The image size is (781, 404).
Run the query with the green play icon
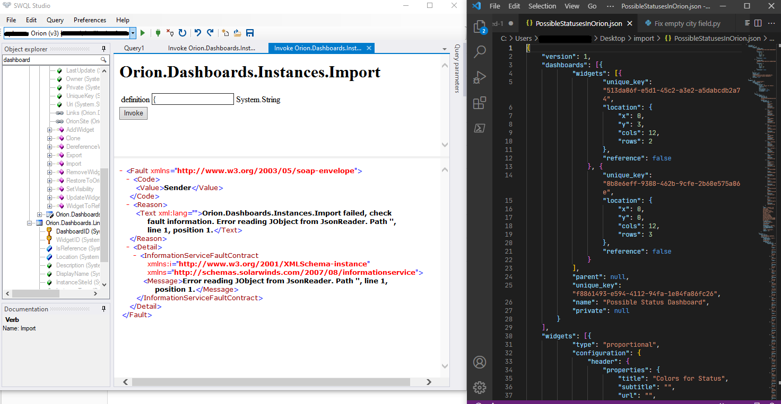(x=143, y=33)
